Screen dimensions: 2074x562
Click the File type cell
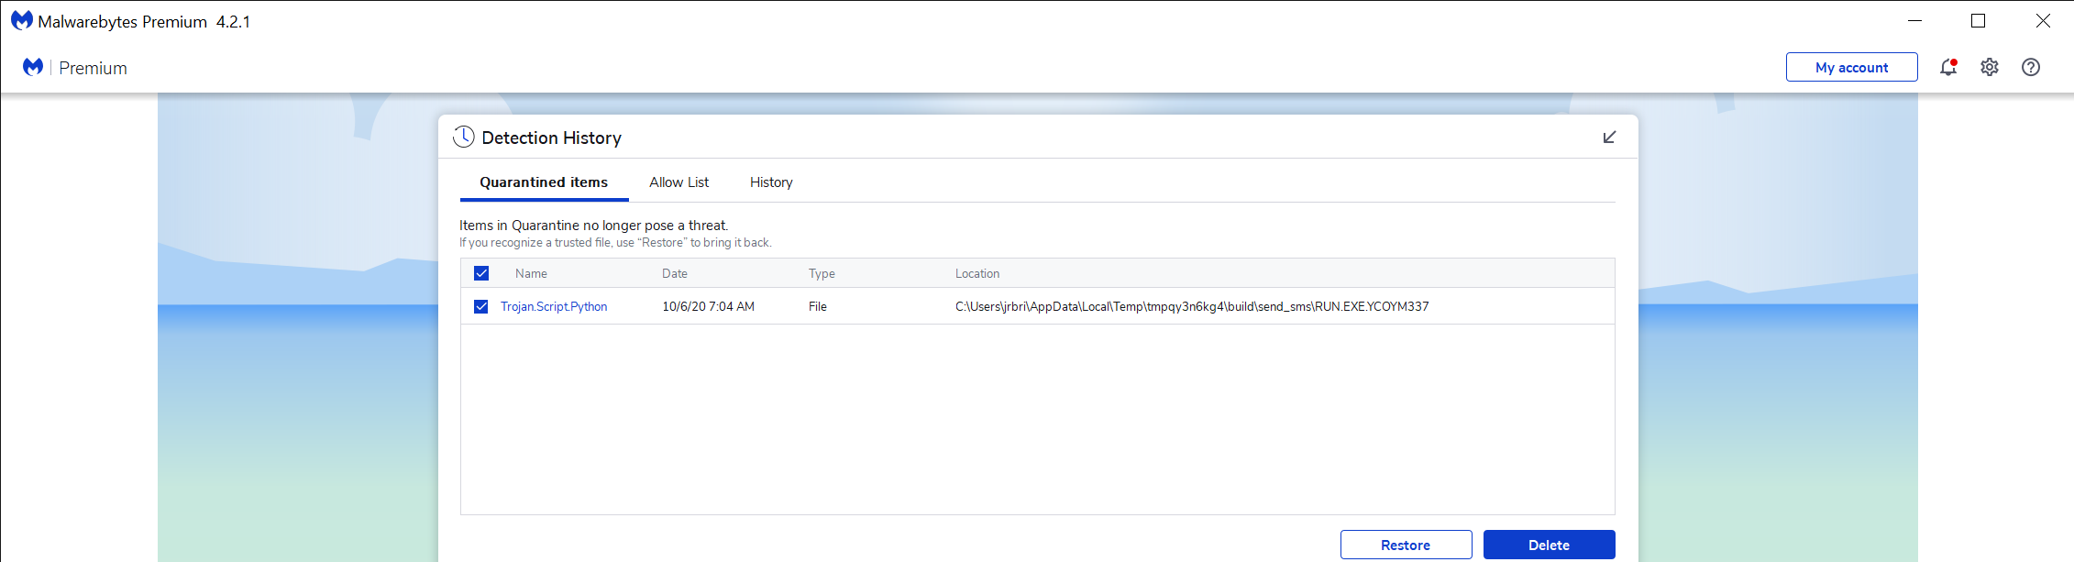pyautogui.click(x=818, y=306)
